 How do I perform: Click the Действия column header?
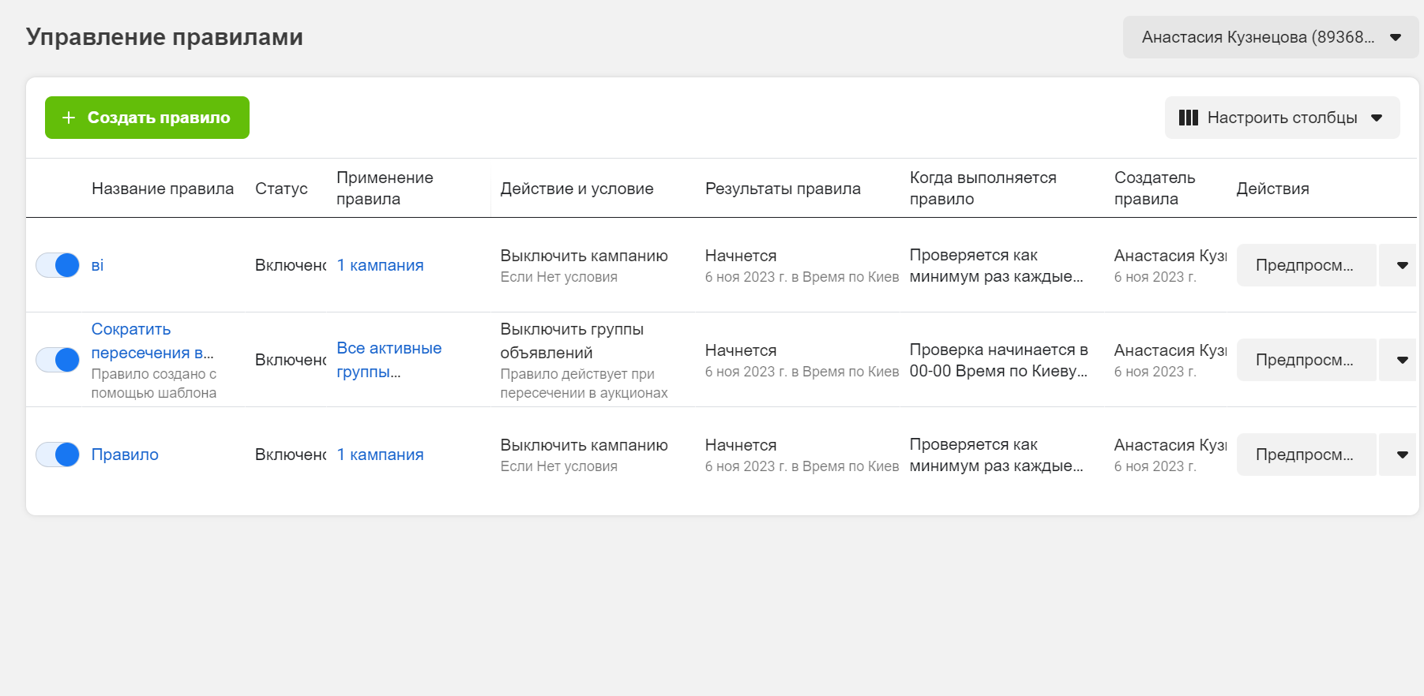click(x=1272, y=189)
